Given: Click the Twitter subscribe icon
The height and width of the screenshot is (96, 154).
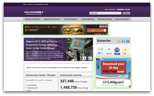Looking at the screenshot, I should pos(123,41).
